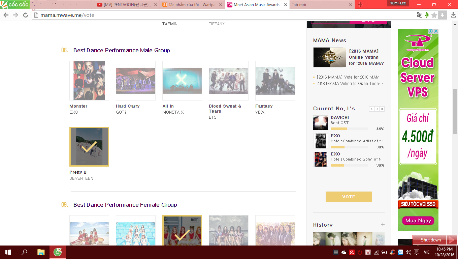Open the taskbar search icon

click(x=24, y=252)
